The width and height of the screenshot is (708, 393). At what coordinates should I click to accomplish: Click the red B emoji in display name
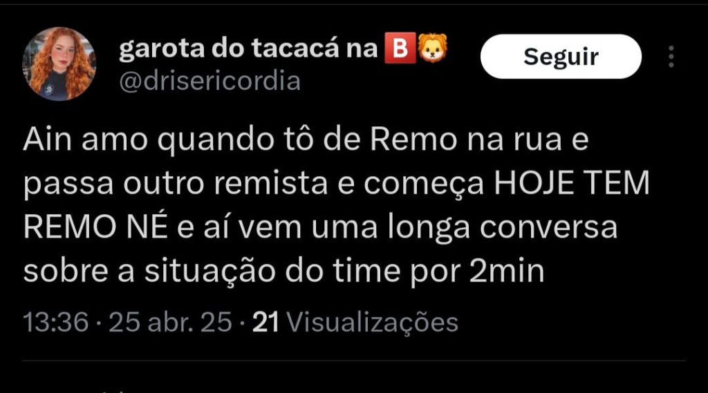click(x=400, y=48)
